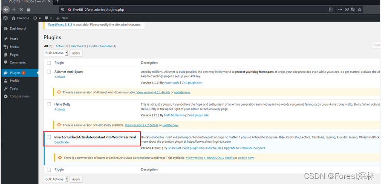The height and width of the screenshot is (184, 381).
Task: Open the Automattic author link
Action: [172, 83]
